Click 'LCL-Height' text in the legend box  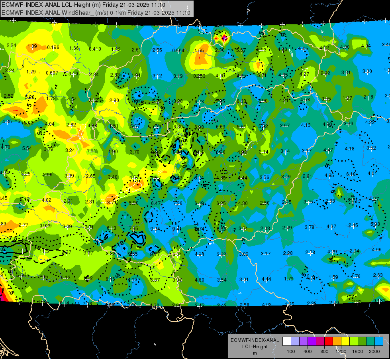[255, 347]
